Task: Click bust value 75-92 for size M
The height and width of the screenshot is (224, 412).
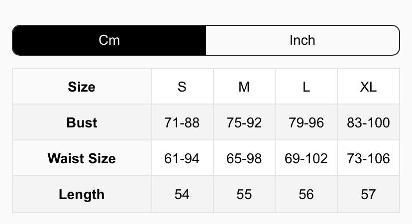Action: click(244, 122)
